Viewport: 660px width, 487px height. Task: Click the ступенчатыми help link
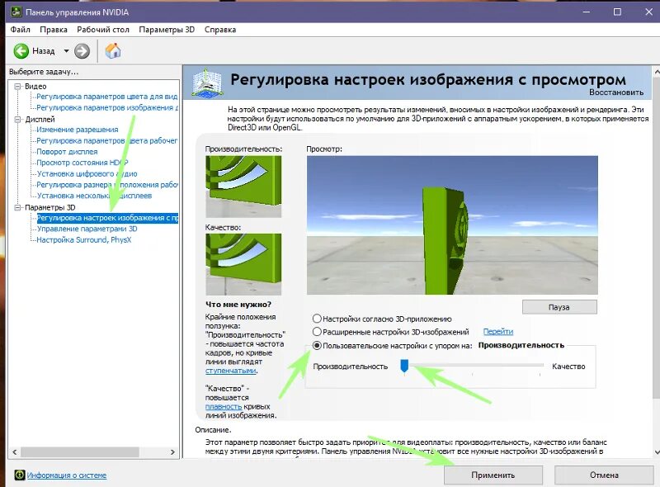tap(231, 371)
